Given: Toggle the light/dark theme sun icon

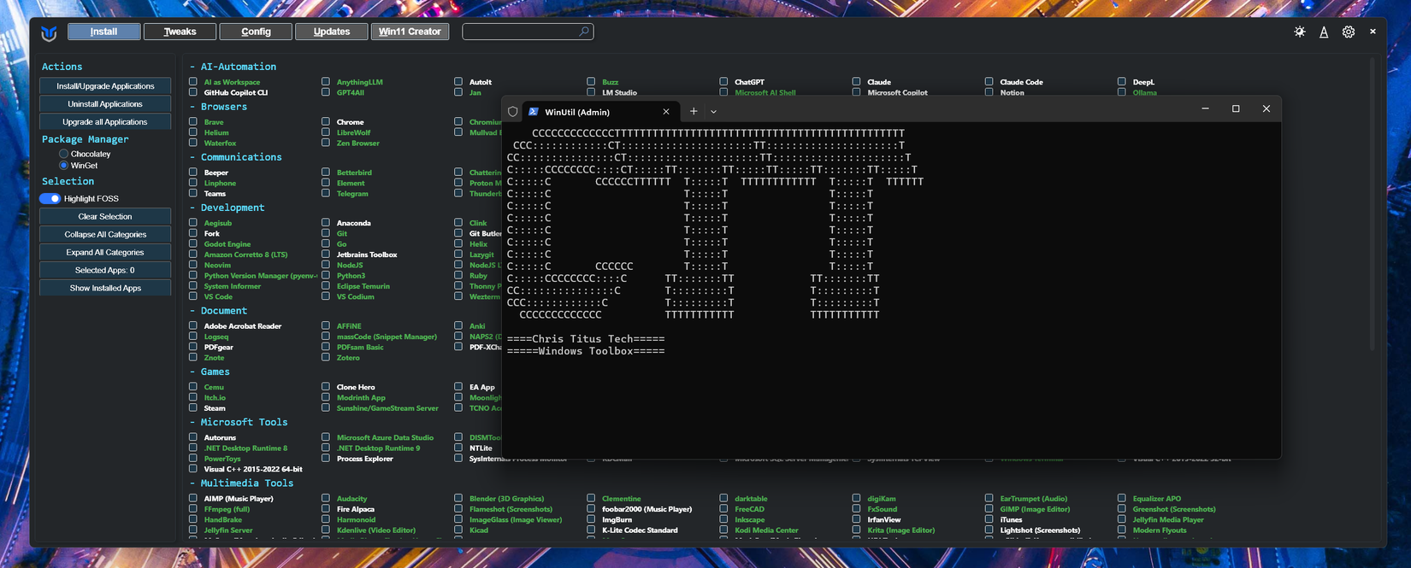Looking at the screenshot, I should click(1300, 32).
